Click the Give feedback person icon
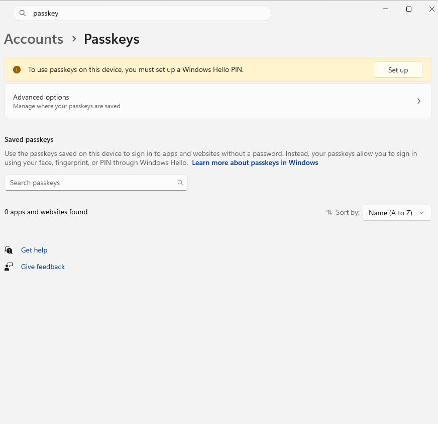 (x=9, y=267)
